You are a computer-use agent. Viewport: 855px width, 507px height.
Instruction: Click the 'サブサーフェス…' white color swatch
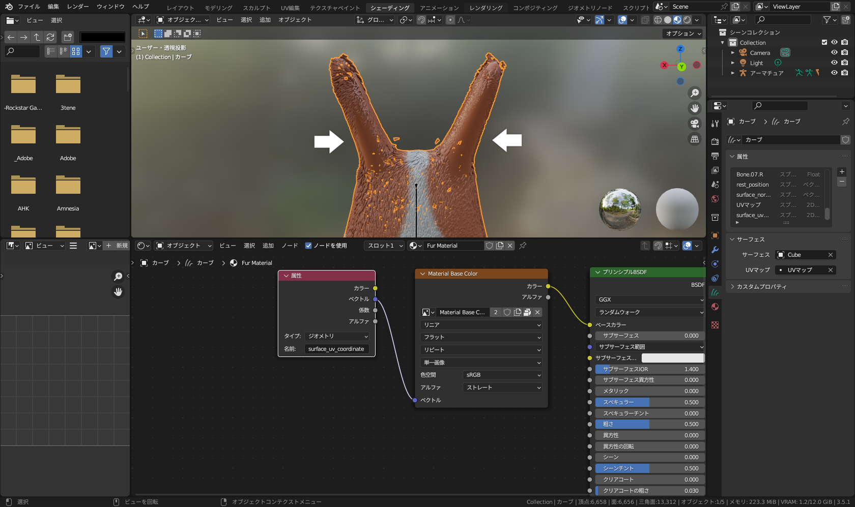coord(673,358)
